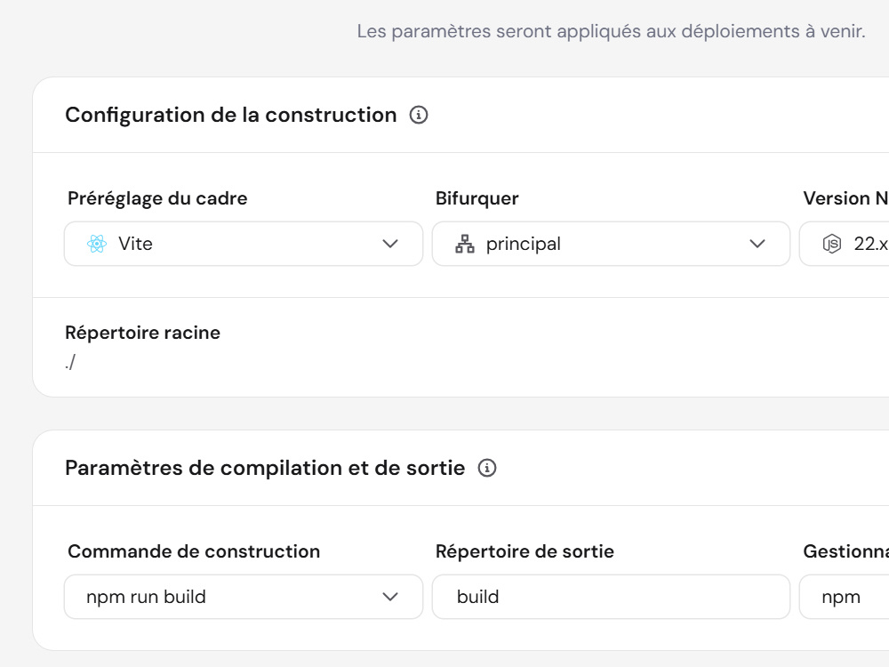This screenshot has width=889, height=667.
Task: Click the package manager npm field
Action: click(x=845, y=597)
